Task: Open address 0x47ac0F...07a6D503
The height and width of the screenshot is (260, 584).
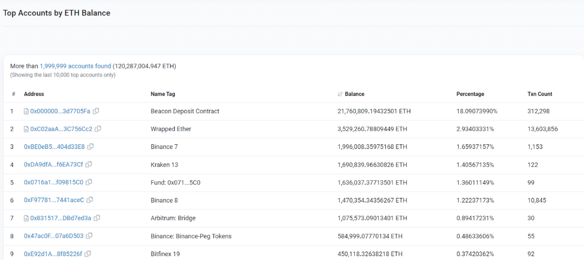Action: pos(54,236)
